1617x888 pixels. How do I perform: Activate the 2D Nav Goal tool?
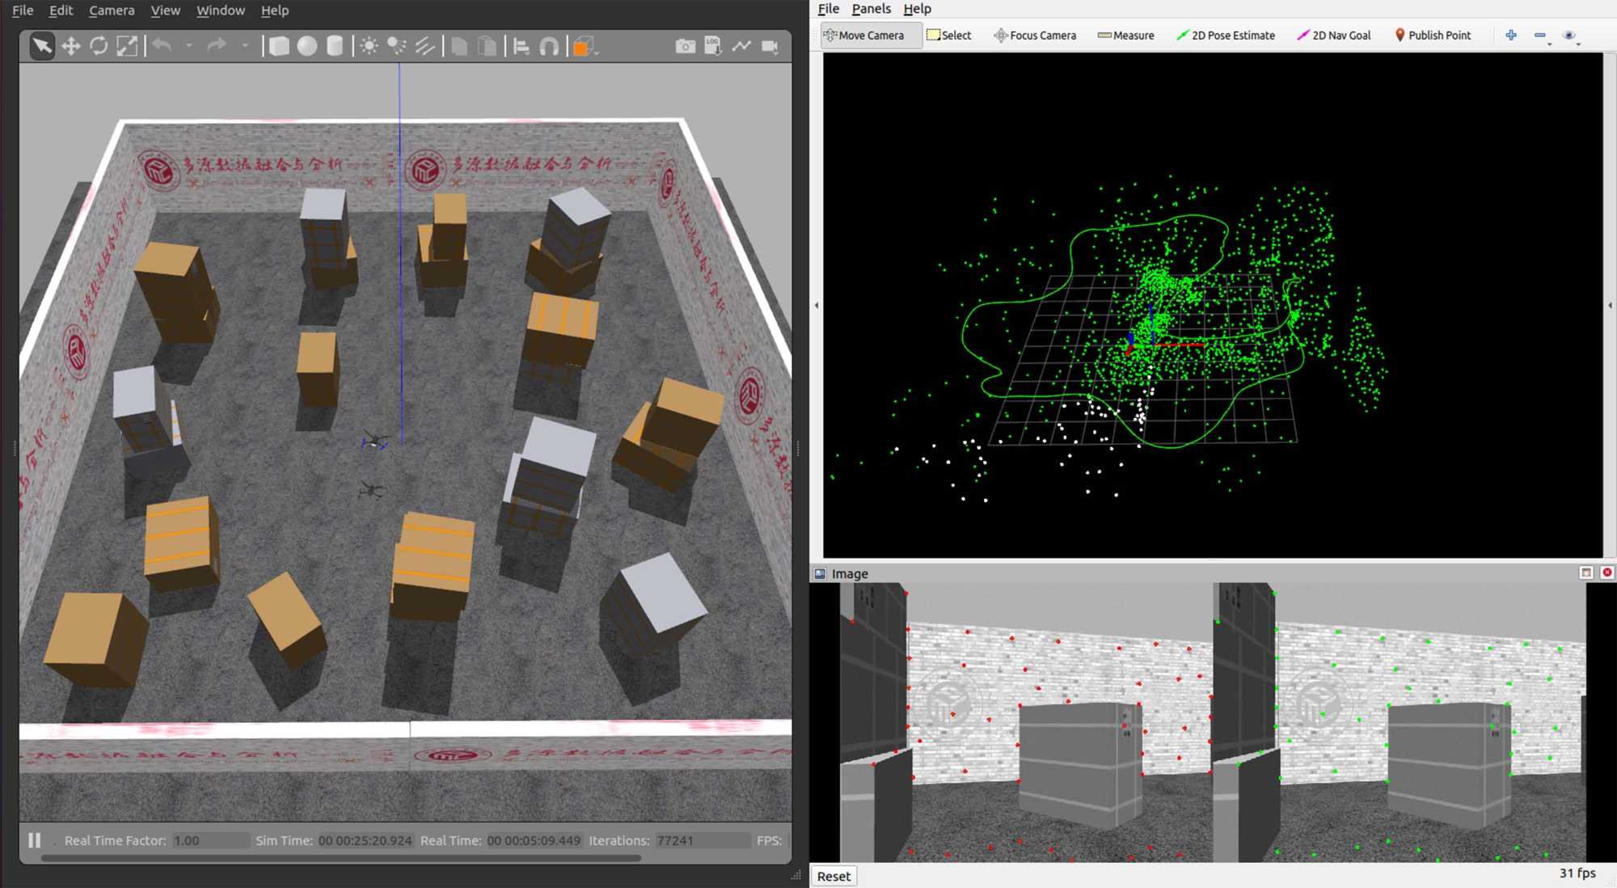coord(1334,36)
